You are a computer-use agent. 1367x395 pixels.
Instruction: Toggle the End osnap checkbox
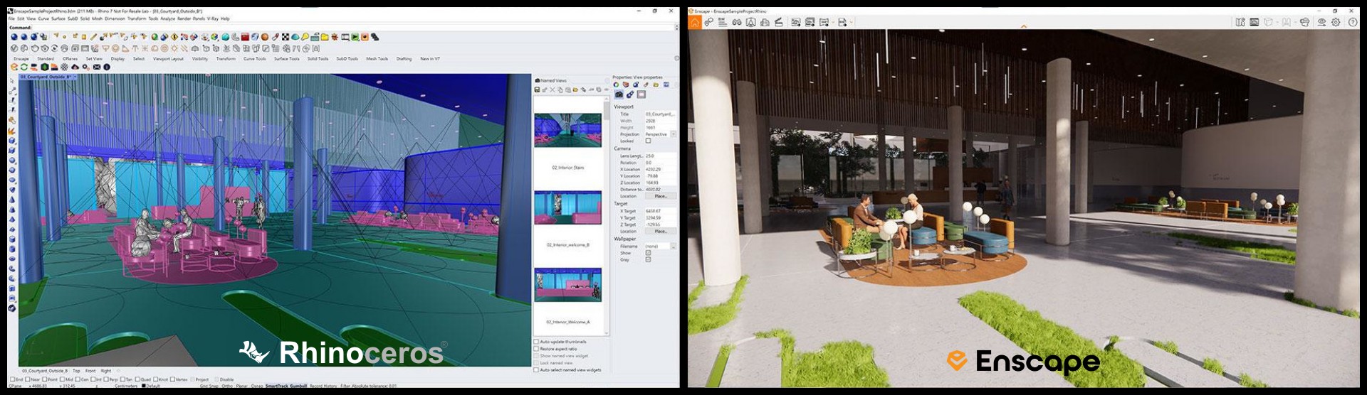click(x=13, y=379)
